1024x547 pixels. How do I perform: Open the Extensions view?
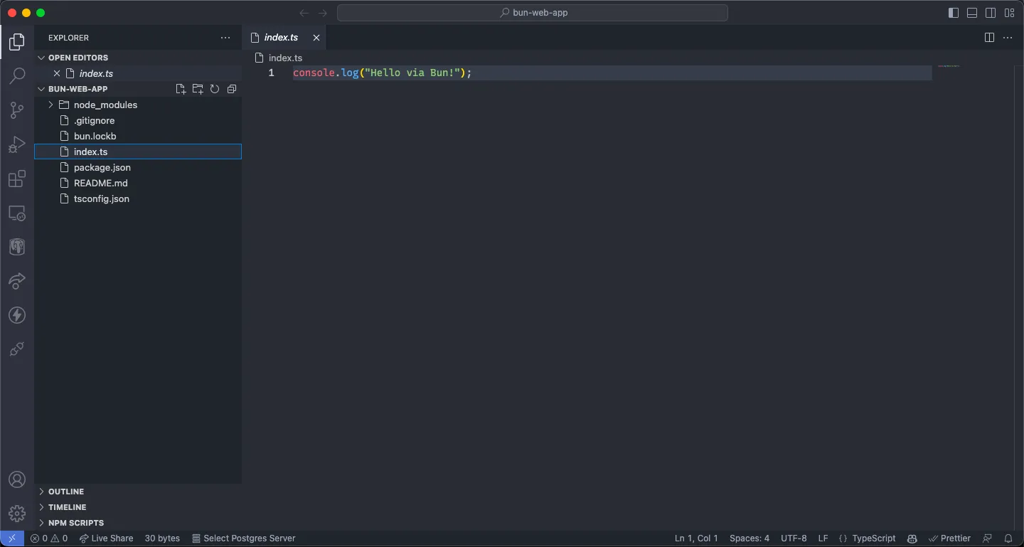pos(17,179)
